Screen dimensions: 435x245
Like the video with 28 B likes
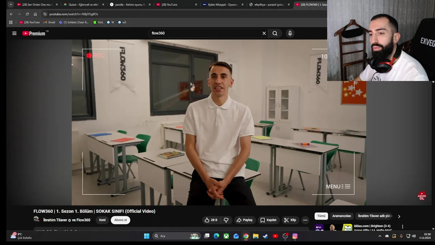pyautogui.click(x=211, y=220)
